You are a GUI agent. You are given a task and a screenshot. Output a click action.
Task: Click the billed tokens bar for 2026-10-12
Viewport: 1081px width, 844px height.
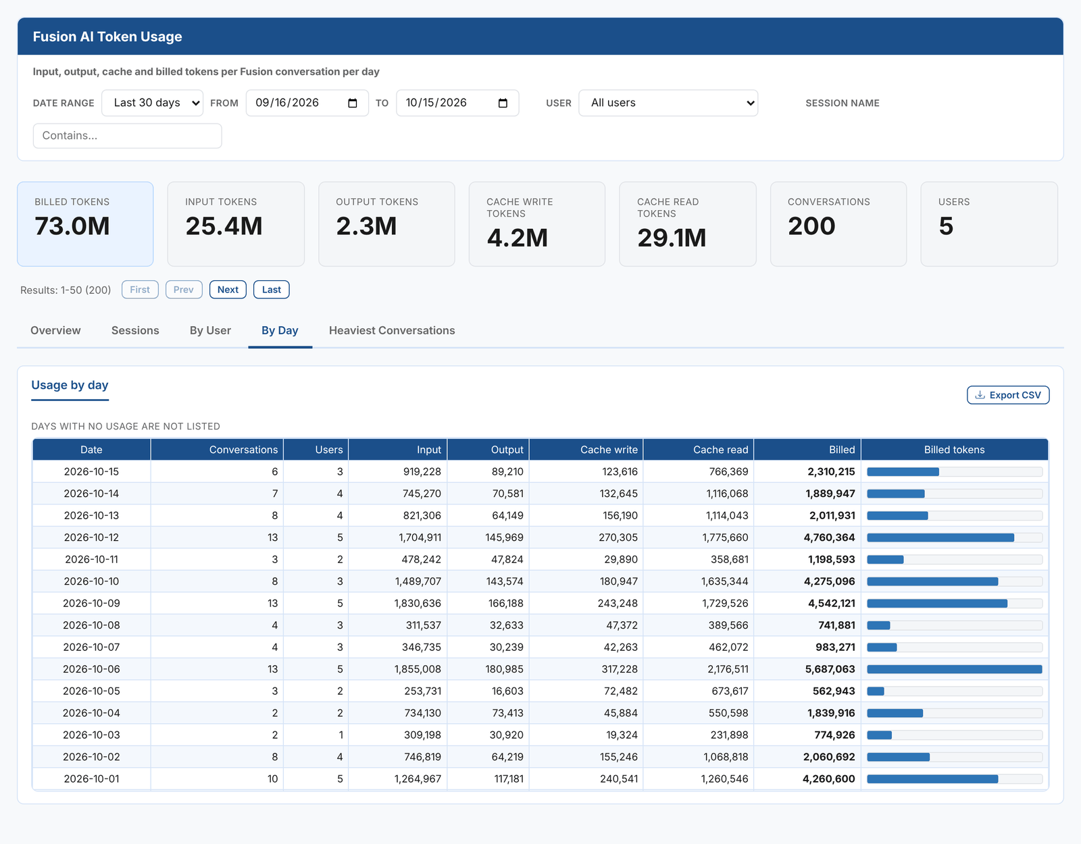955,537
